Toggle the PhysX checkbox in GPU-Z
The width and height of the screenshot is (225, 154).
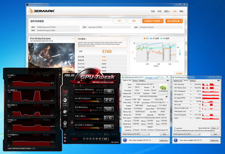pos(148,130)
